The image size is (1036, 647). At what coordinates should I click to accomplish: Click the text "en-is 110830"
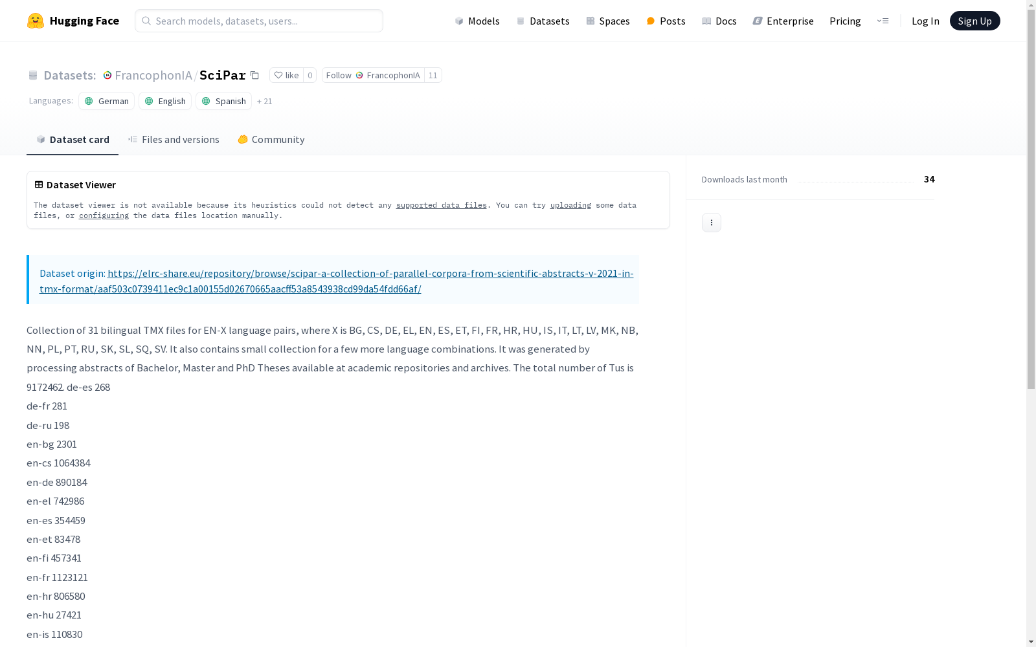point(54,634)
